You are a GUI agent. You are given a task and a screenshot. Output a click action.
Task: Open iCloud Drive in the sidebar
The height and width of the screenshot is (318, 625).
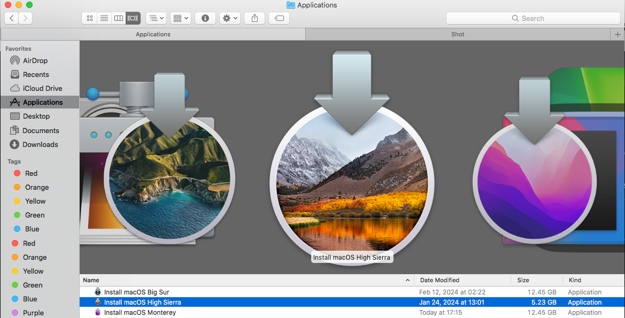[x=40, y=89]
